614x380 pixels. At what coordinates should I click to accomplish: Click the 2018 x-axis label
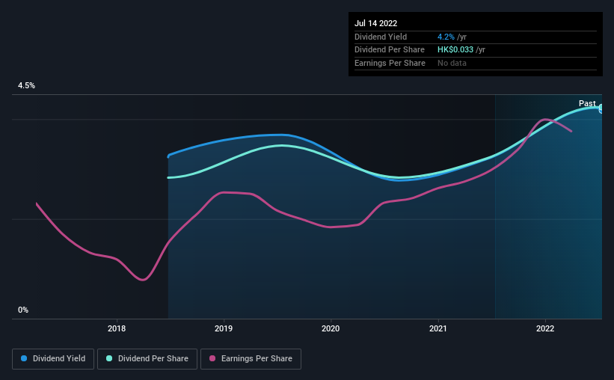117,328
